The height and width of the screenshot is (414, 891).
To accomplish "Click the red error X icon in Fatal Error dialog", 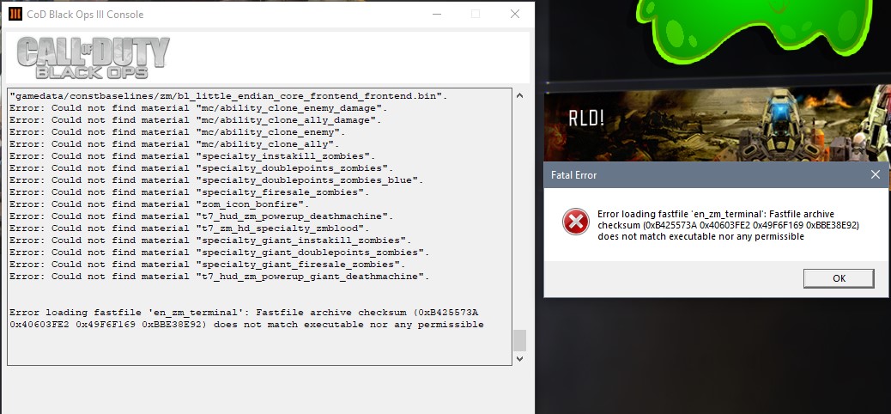I will [x=575, y=222].
